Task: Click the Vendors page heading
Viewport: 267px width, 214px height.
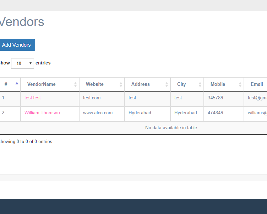Action: point(22,22)
